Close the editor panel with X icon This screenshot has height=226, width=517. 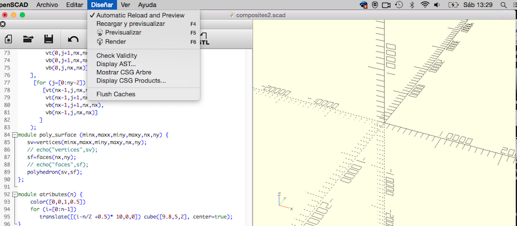coord(3,24)
